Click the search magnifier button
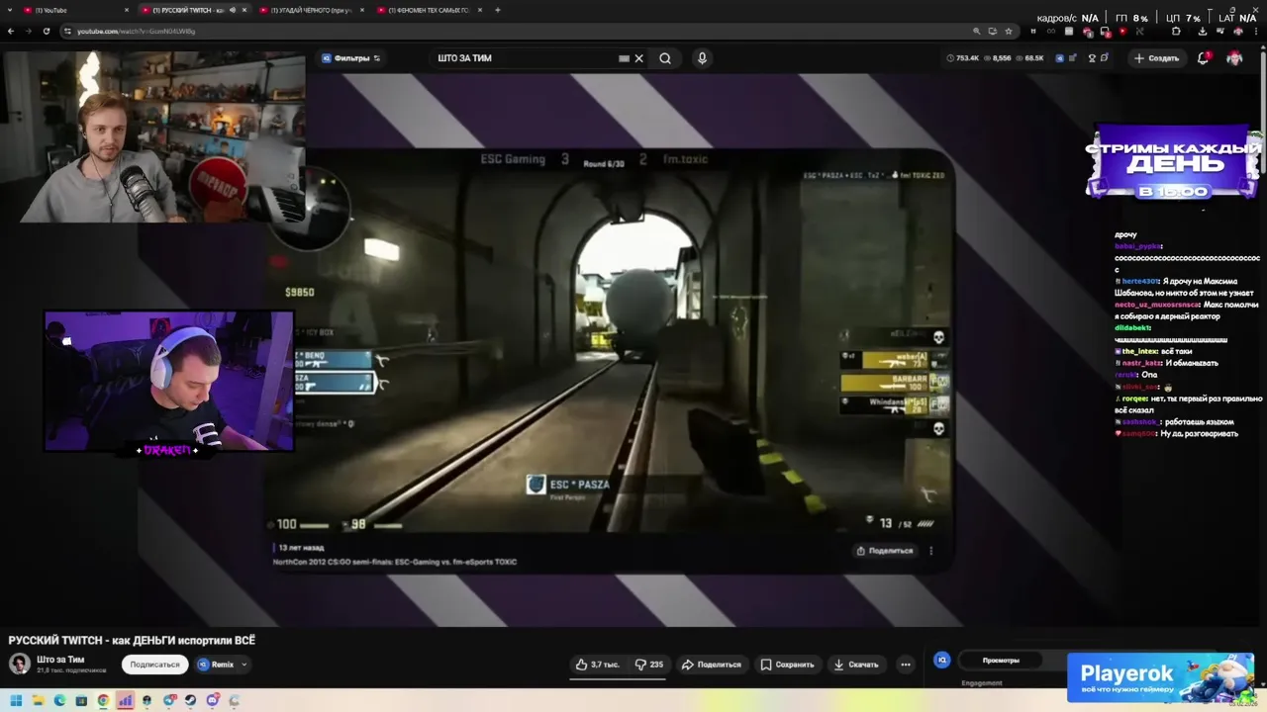This screenshot has height=712, width=1267. tap(665, 58)
